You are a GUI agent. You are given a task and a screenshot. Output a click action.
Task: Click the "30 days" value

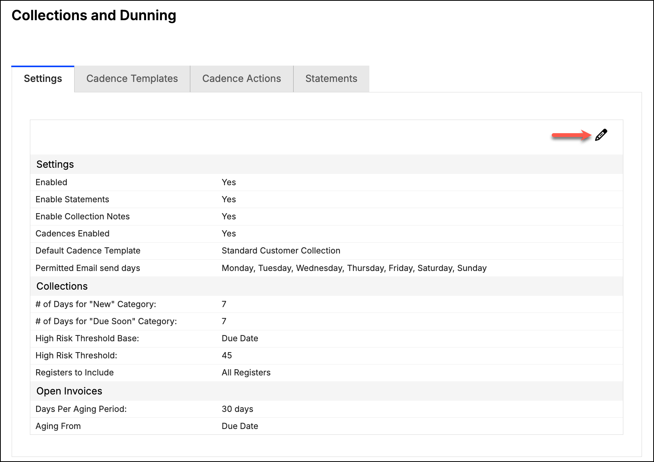coord(237,409)
